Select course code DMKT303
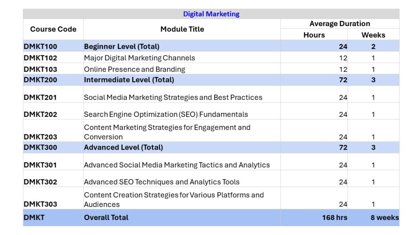418x235 pixels. [x=40, y=204]
